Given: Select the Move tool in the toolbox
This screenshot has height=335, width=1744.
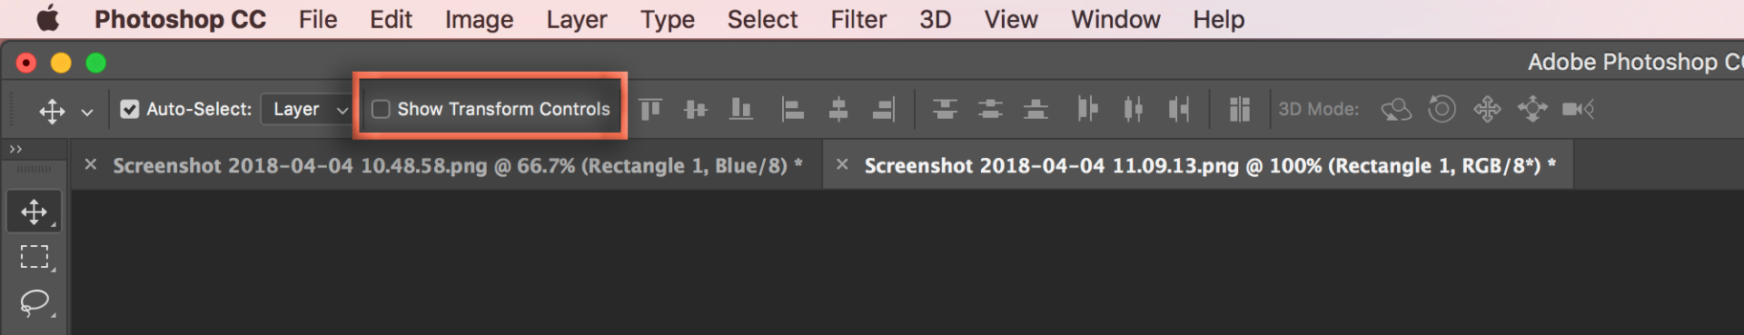Looking at the screenshot, I should tap(35, 212).
